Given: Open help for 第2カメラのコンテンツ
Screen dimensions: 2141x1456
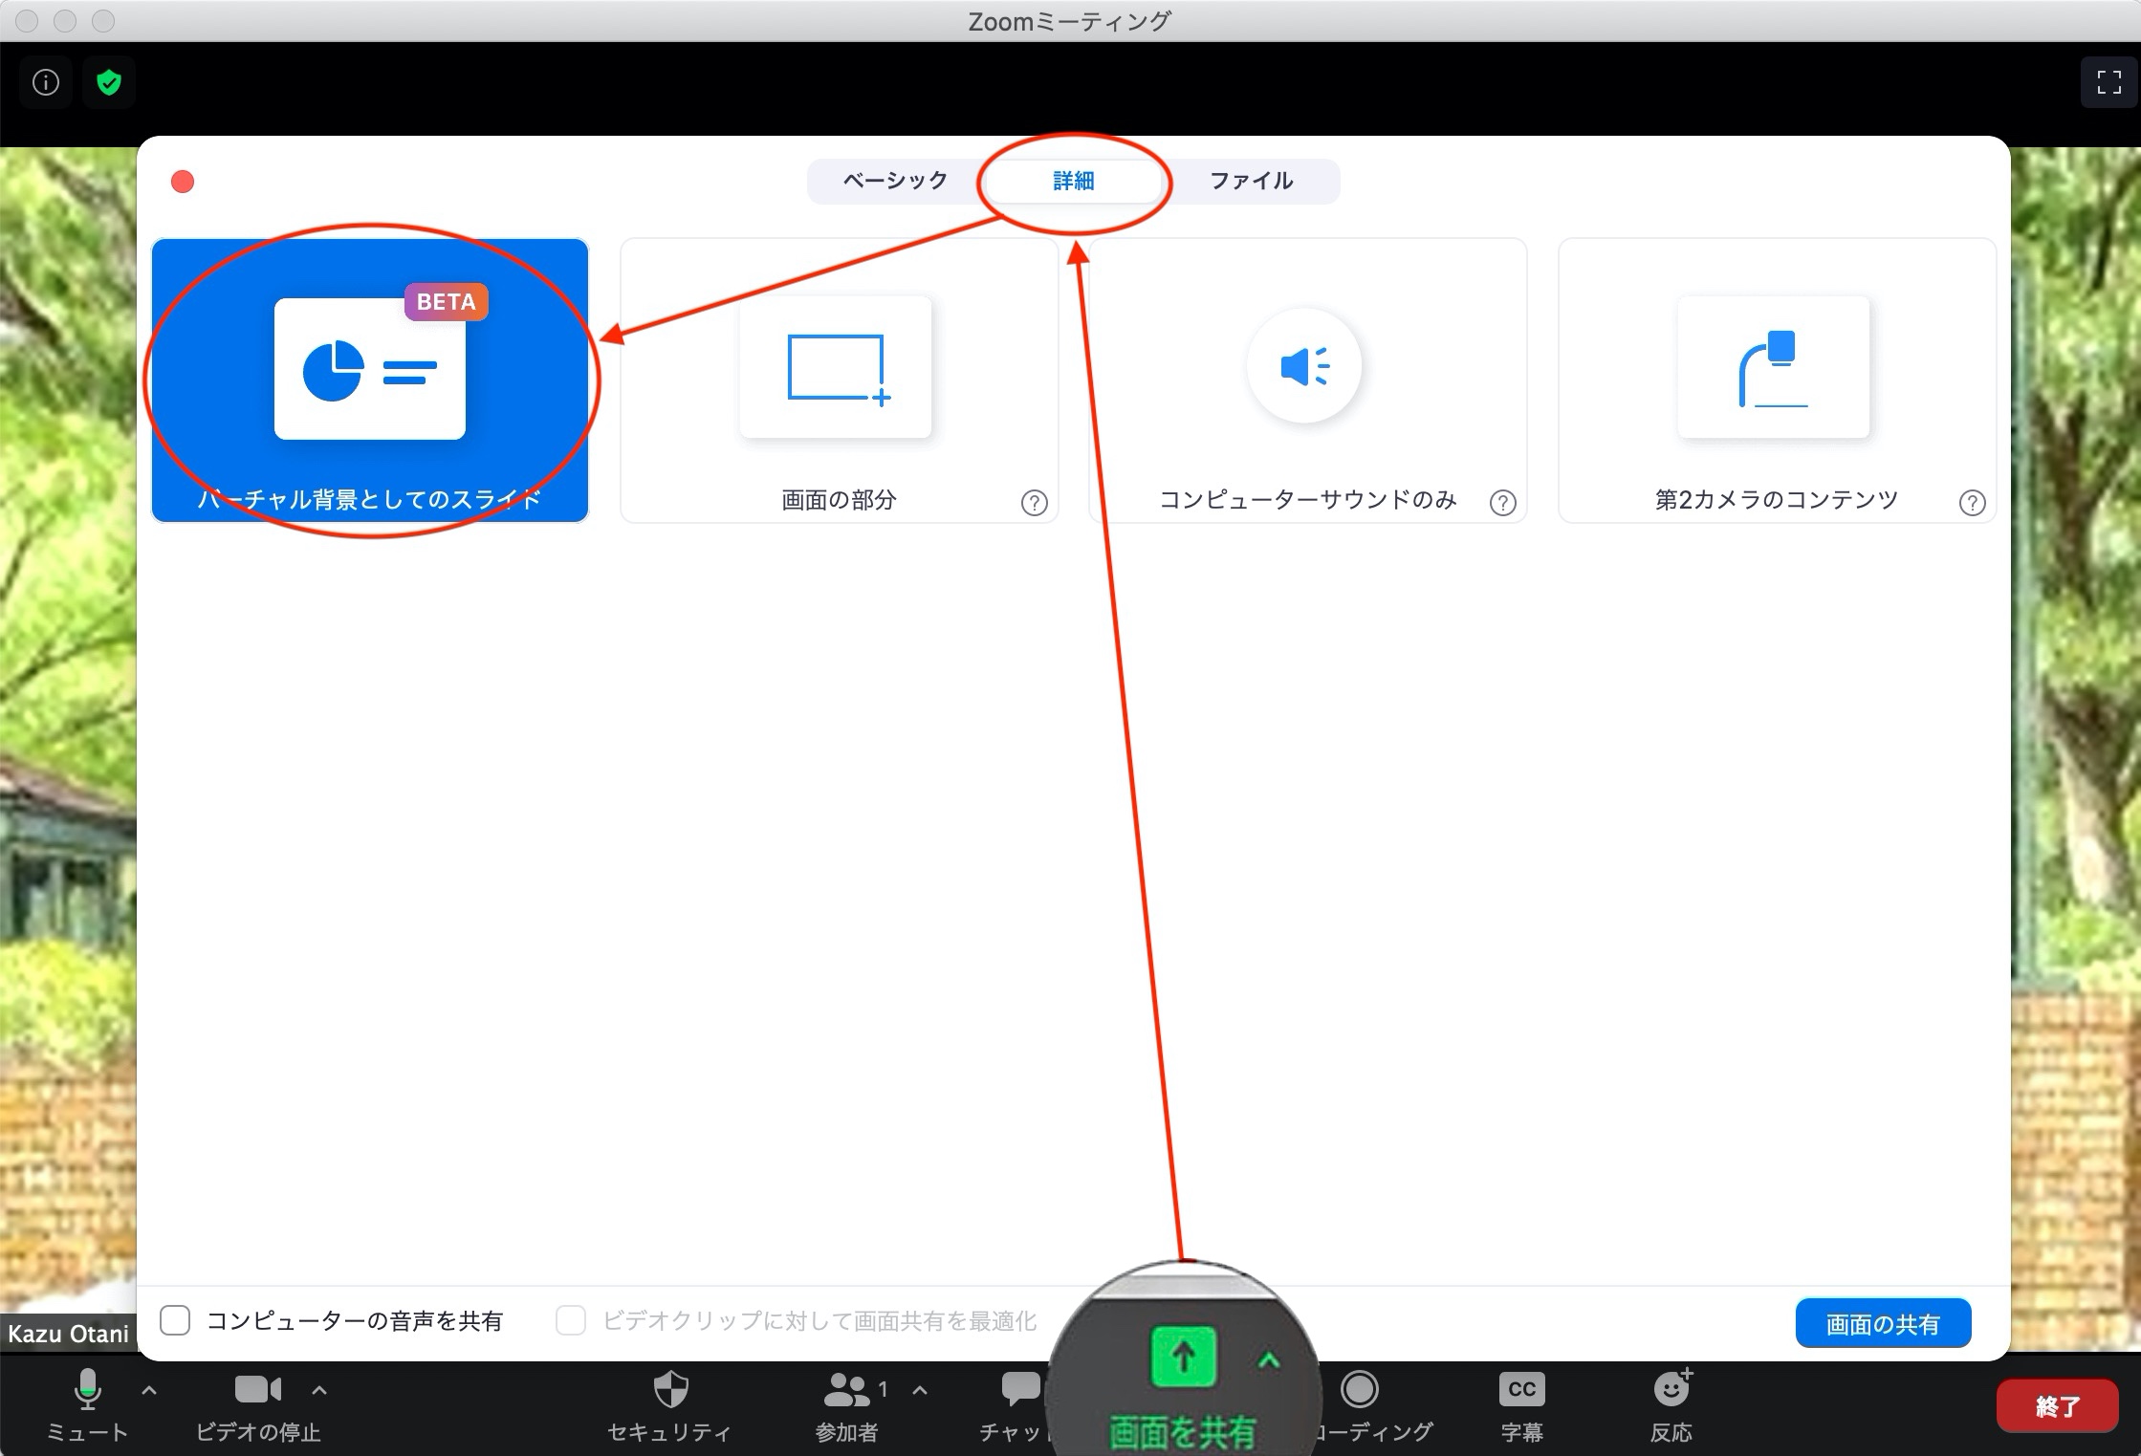Looking at the screenshot, I should click(x=1972, y=503).
